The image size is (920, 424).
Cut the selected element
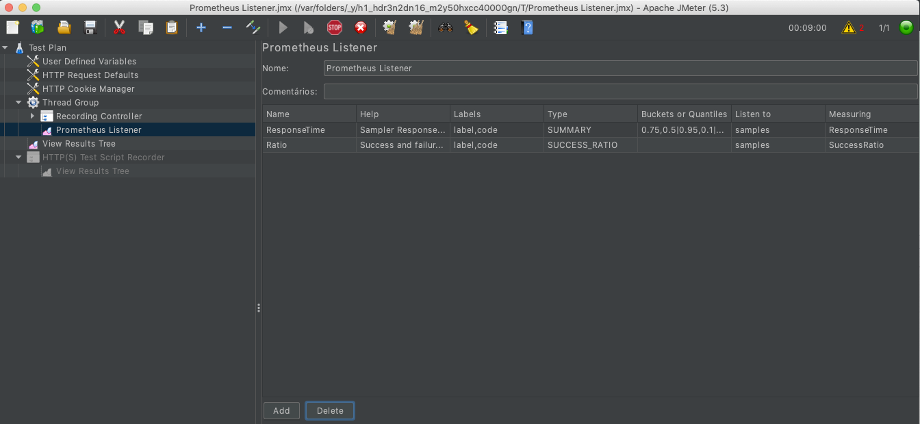119,27
